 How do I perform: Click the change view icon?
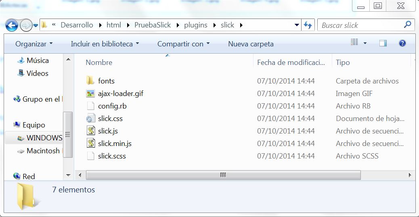pyautogui.click(x=355, y=43)
